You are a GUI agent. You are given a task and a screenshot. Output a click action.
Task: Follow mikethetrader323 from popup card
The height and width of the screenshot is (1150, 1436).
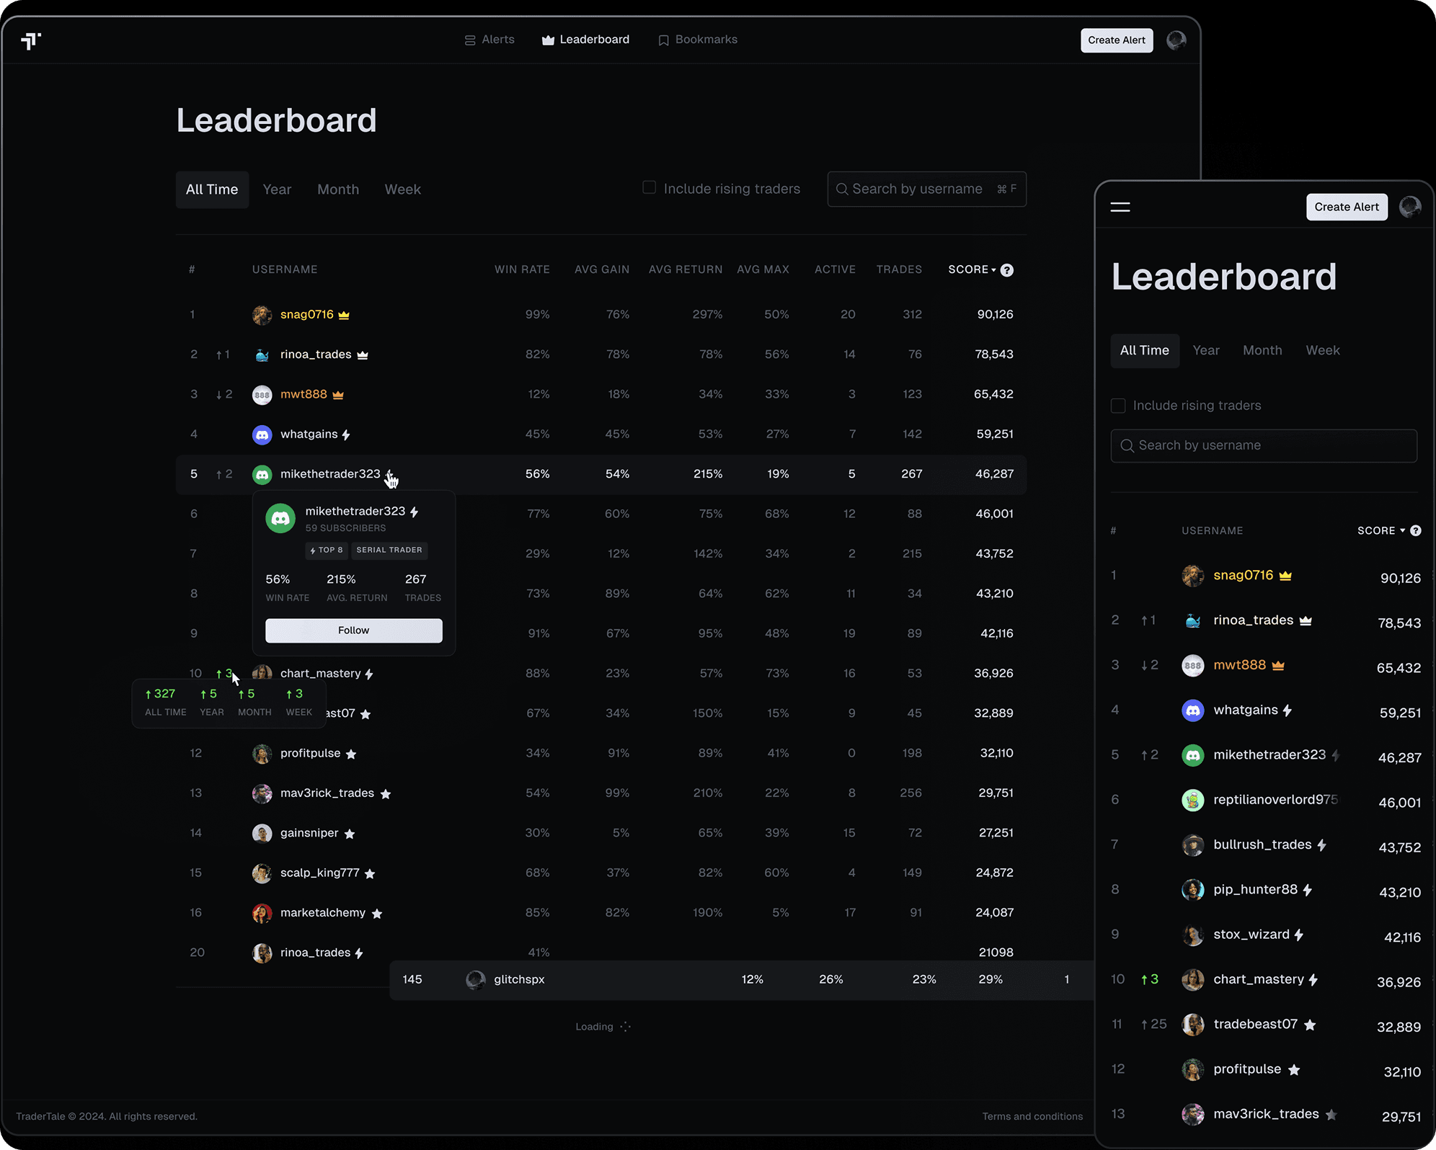(353, 630)
